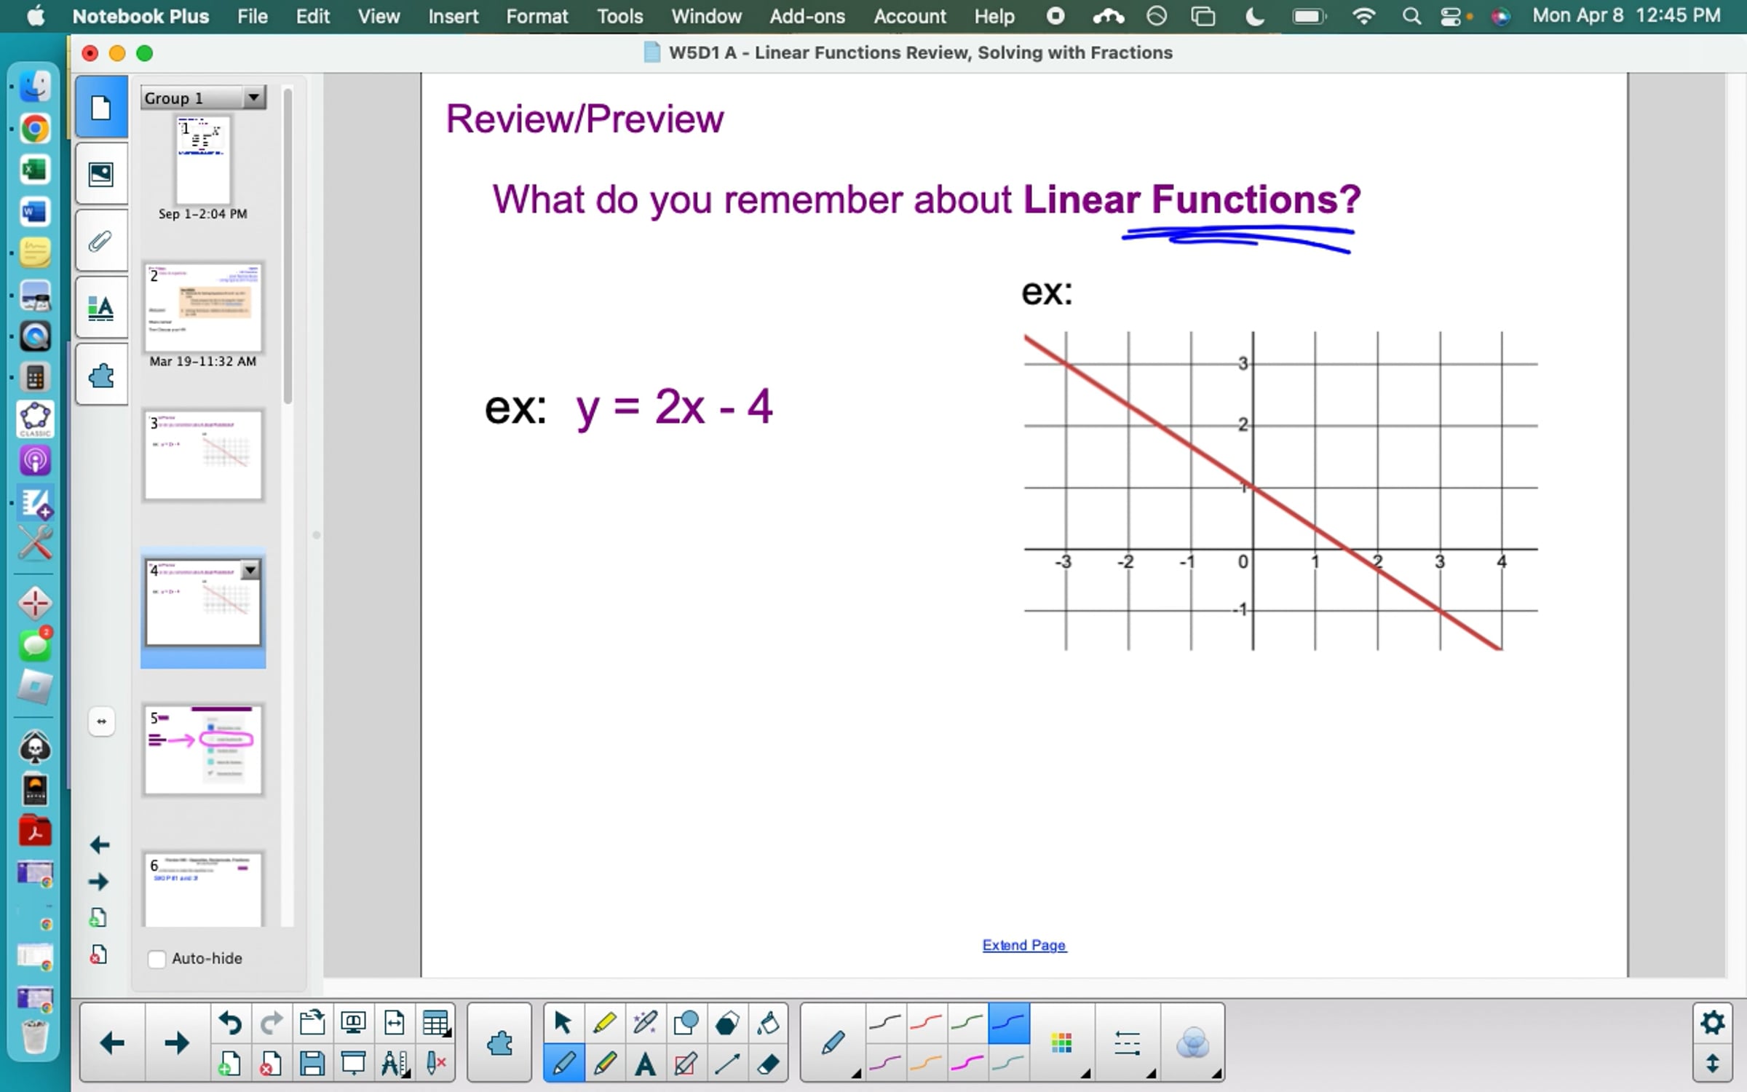Save the file with floppy icon
This screenshot has height=1092, width=1747.
312,1064
